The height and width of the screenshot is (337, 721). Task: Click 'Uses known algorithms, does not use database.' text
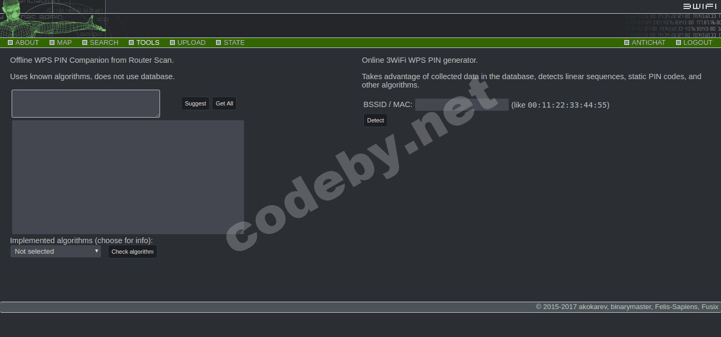point(92,76)
